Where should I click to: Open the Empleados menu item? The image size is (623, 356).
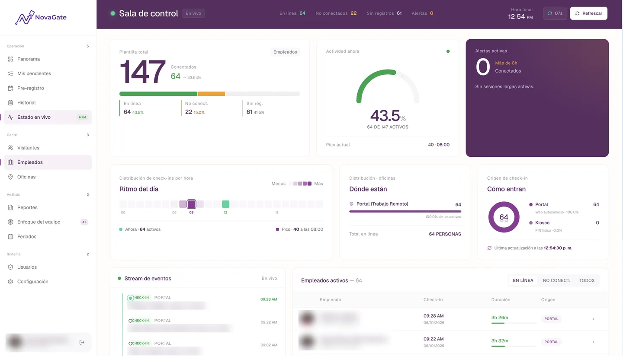point(48,162)
